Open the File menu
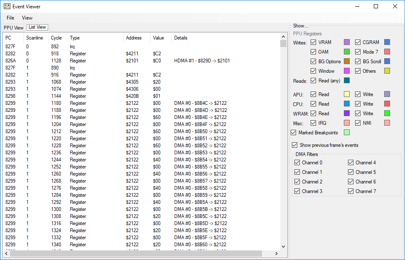 click(x=10, y=18)
